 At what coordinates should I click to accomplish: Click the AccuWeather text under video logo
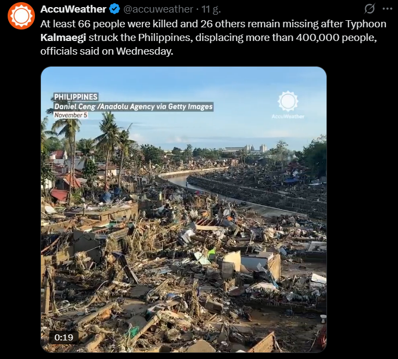click(x=288, y=116)
